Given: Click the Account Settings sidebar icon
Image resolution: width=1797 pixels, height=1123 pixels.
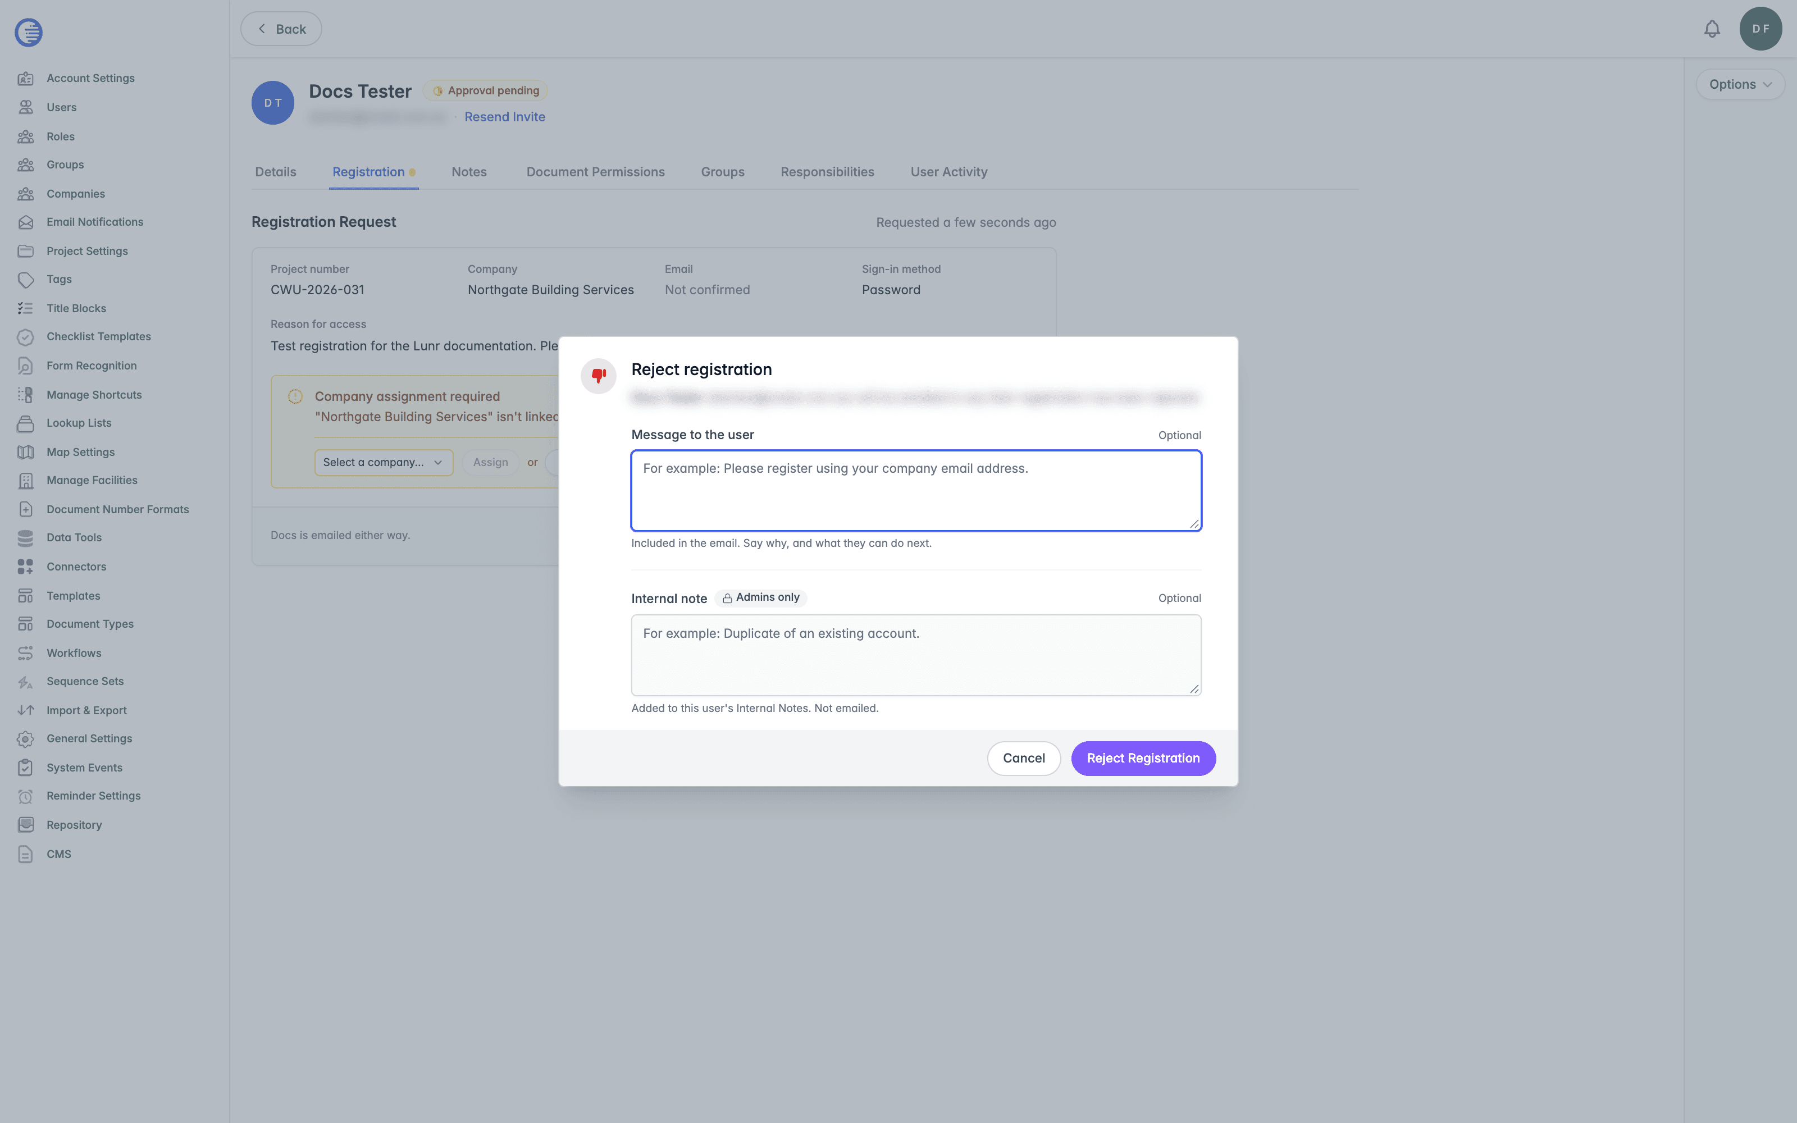Looking at the screenshot, I should tap(25, 78).
